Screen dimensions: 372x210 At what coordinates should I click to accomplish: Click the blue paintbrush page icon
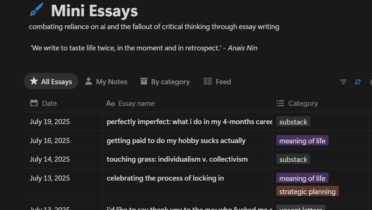(37, 9)
